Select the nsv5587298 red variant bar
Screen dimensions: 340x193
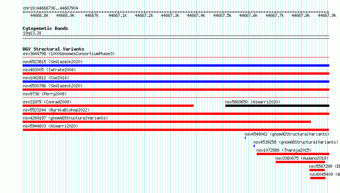click(317, 170)
